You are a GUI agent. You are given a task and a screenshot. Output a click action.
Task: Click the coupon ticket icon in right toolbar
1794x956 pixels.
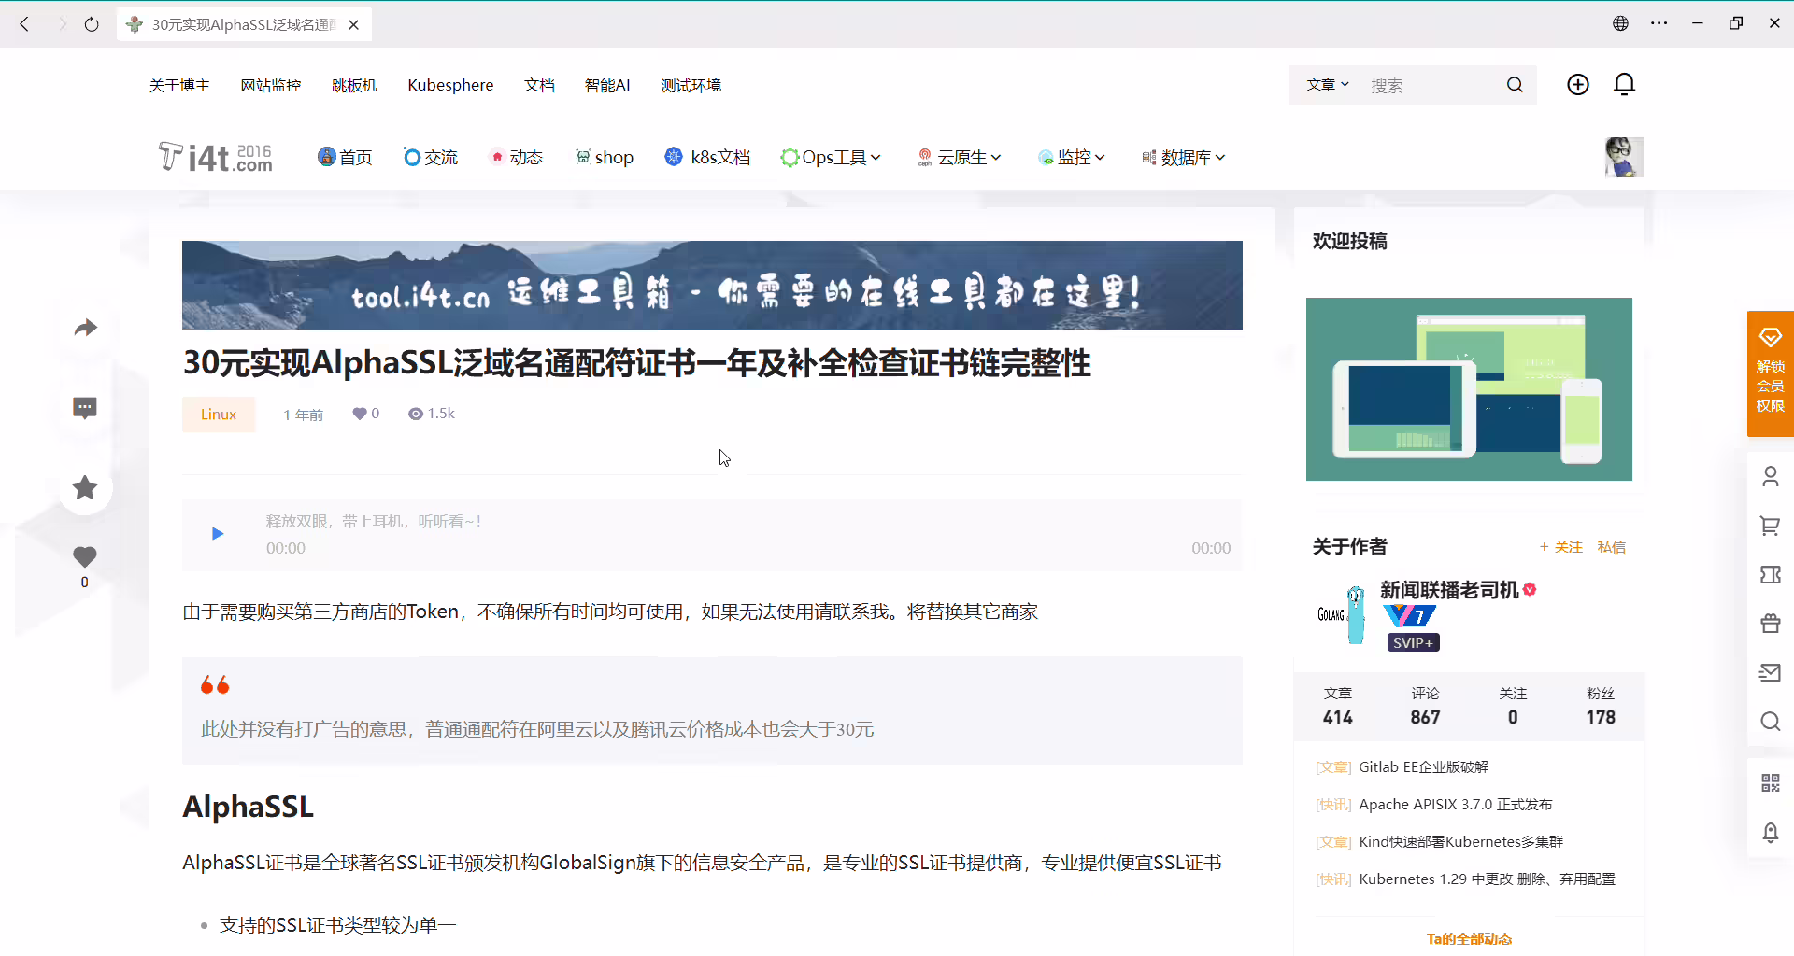pyautogui.click(x=1770, y=575)
